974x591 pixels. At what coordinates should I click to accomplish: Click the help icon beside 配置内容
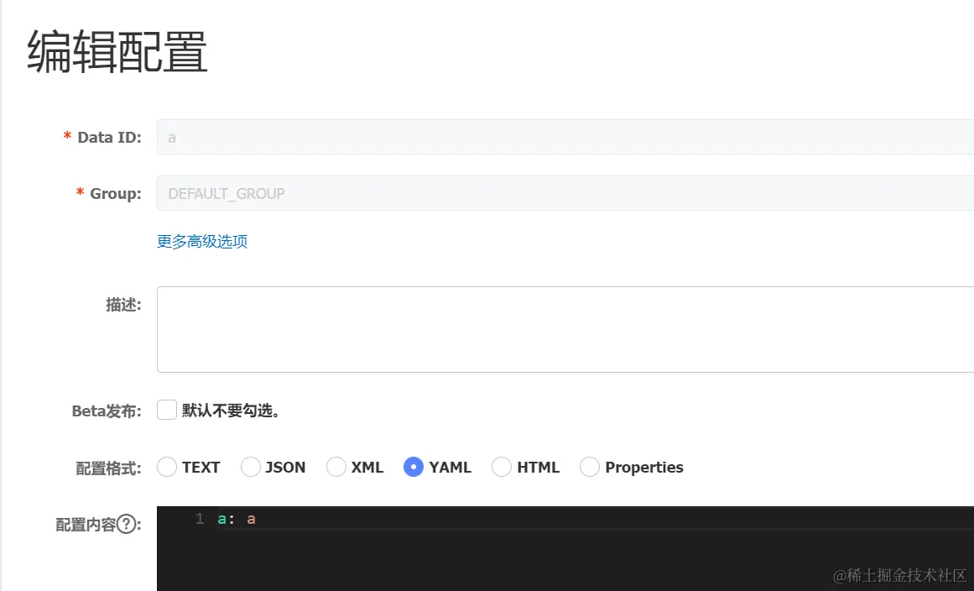pos(127,525)
